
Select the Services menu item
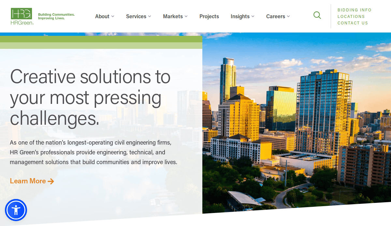(136, 16)
